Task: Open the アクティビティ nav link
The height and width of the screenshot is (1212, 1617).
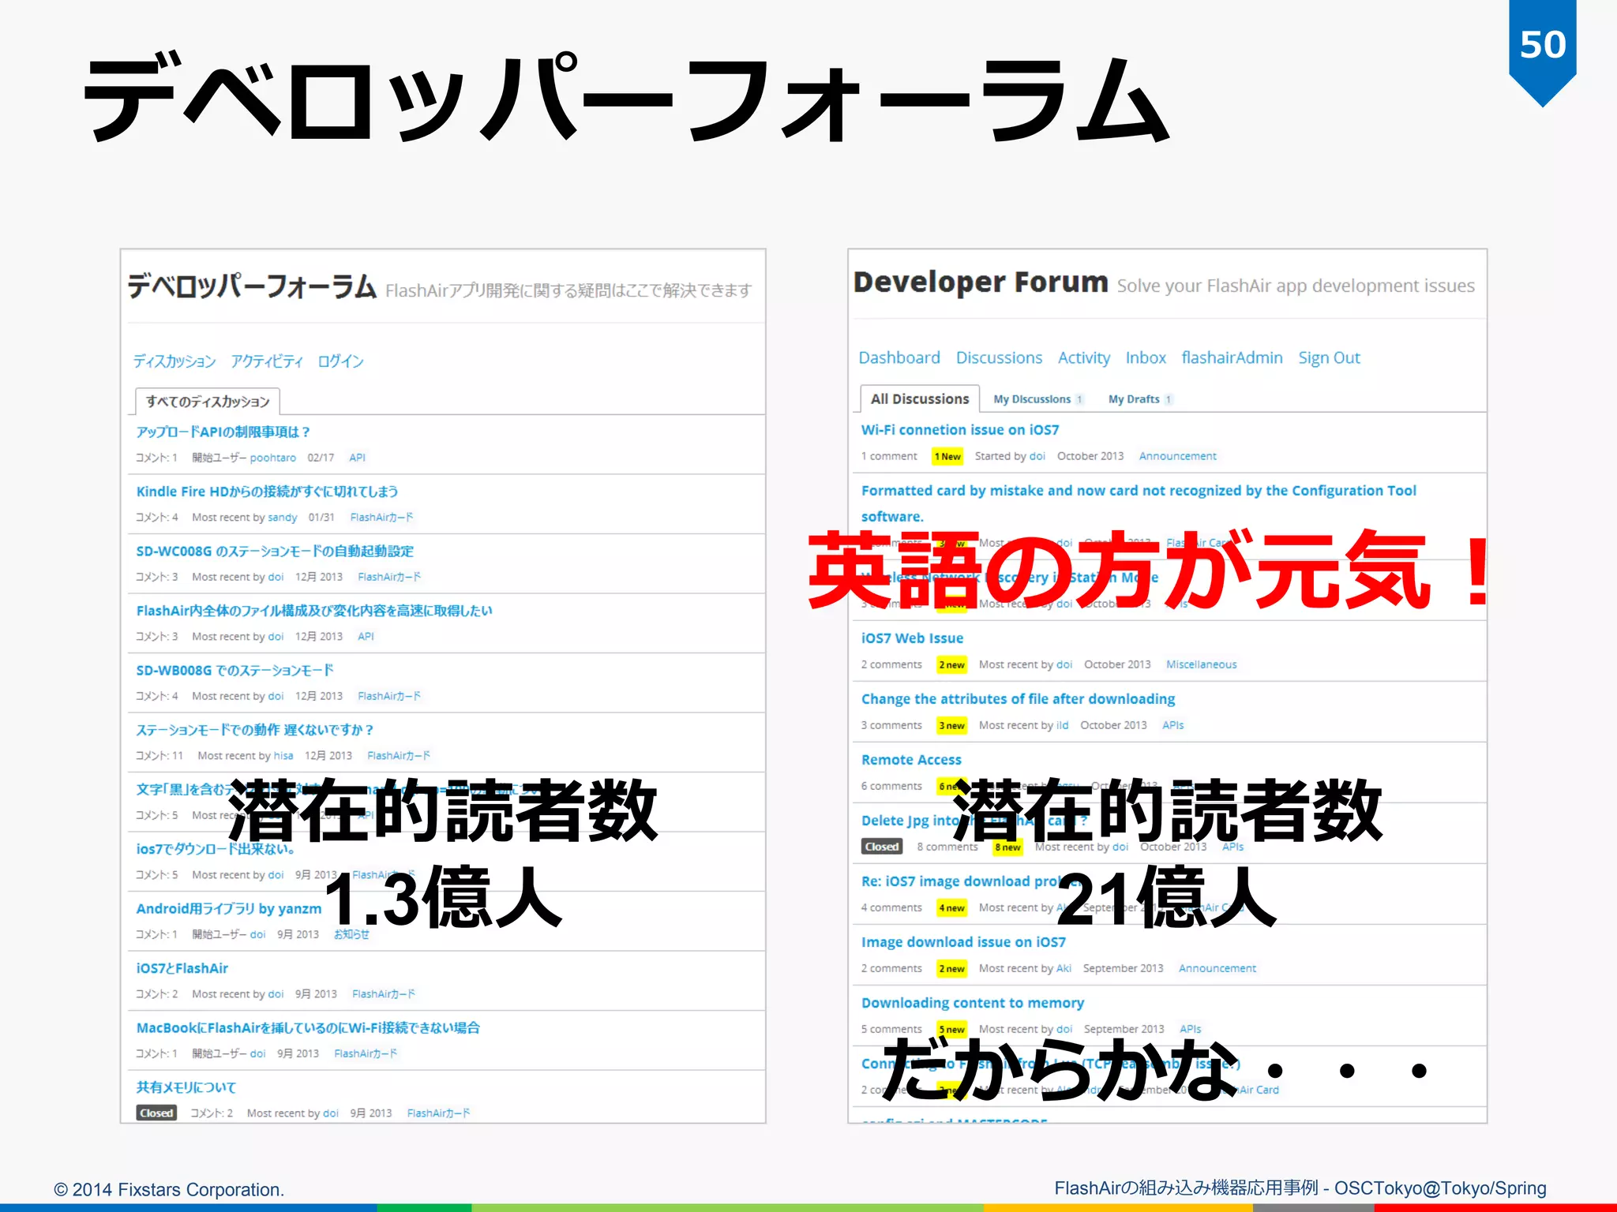Action: pyautogui.click(x=267, y=361)
